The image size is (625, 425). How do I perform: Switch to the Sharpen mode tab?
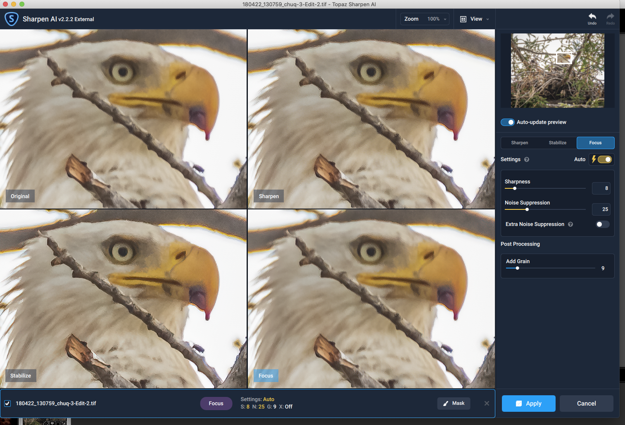click(520, 143)
